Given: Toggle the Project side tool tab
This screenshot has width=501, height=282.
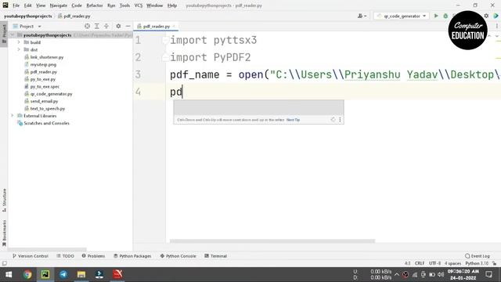Looking at the screenshot, I should click(4, 34).
